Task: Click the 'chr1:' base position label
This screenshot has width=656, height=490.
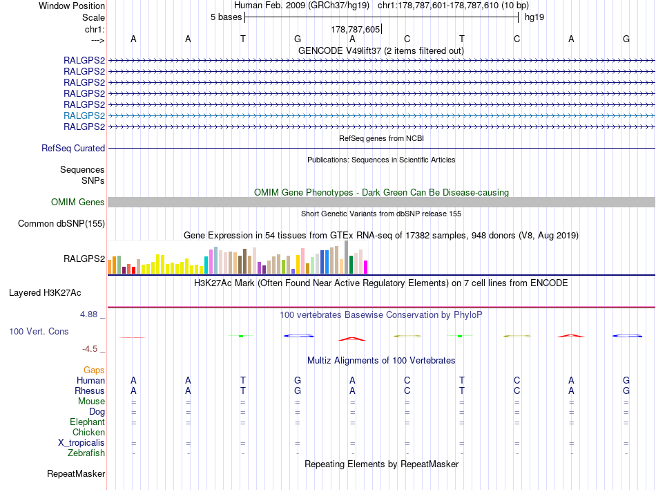Action: (95, 29)
